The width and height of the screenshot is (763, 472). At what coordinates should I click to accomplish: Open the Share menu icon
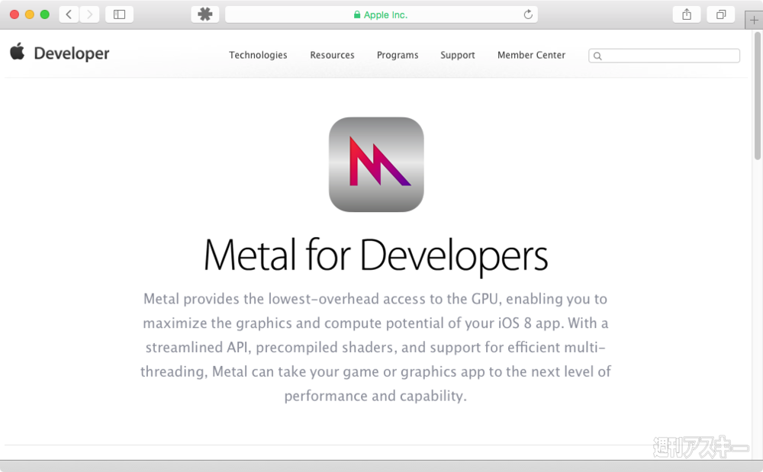pyautogui.click(x=687, y=14)
